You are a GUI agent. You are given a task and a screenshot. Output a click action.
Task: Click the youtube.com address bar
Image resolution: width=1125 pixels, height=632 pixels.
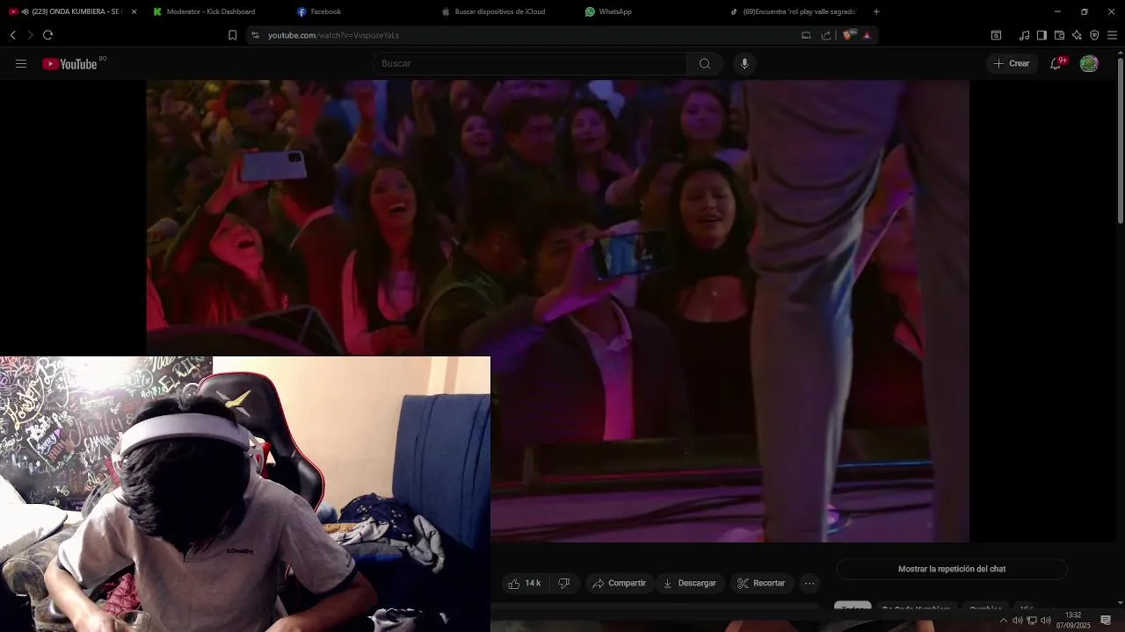click(x=527, y=35)
